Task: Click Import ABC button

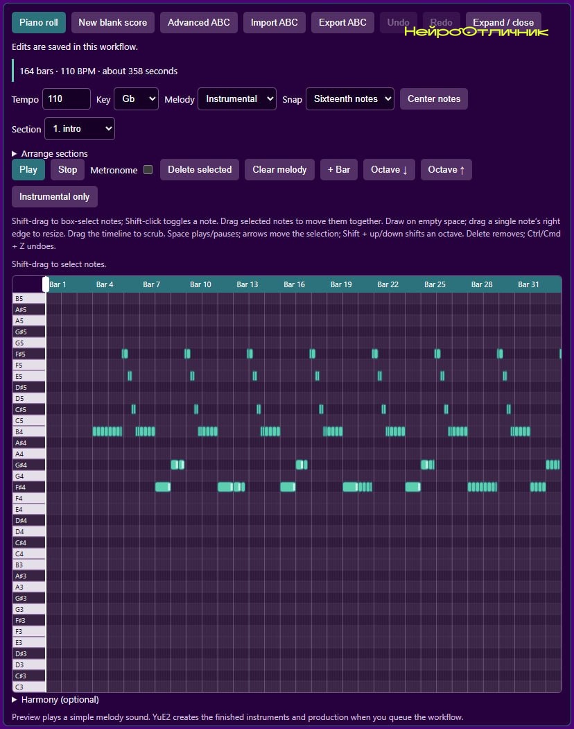Action: pos(275,22)
